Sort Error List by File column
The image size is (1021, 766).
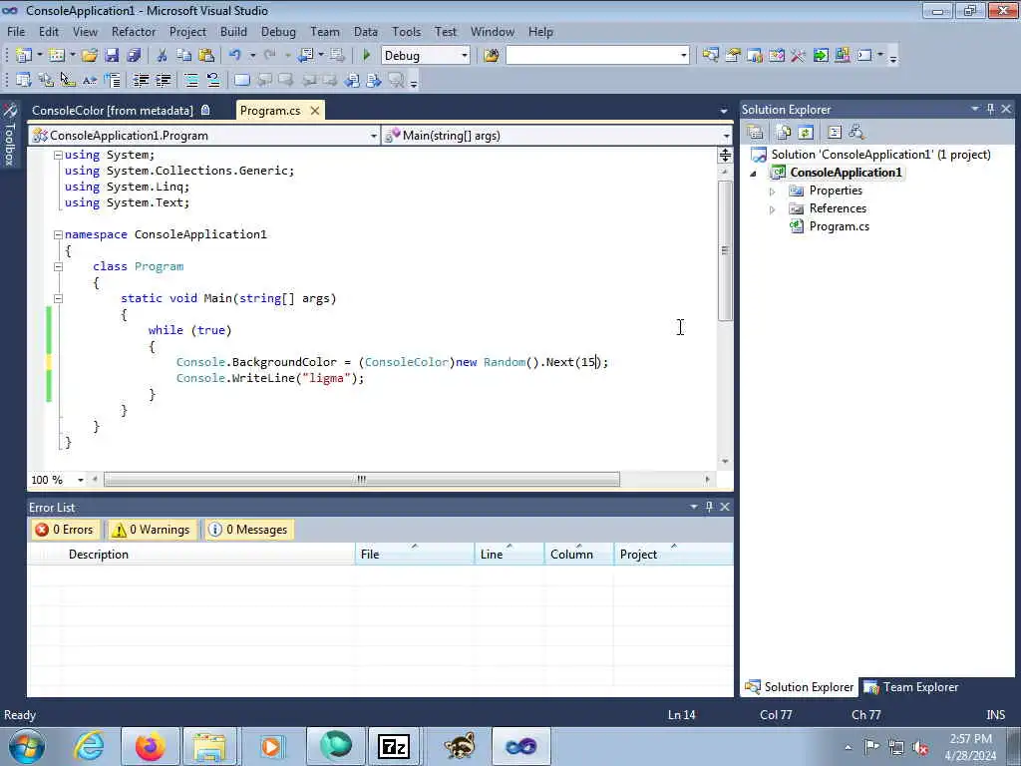415,555
